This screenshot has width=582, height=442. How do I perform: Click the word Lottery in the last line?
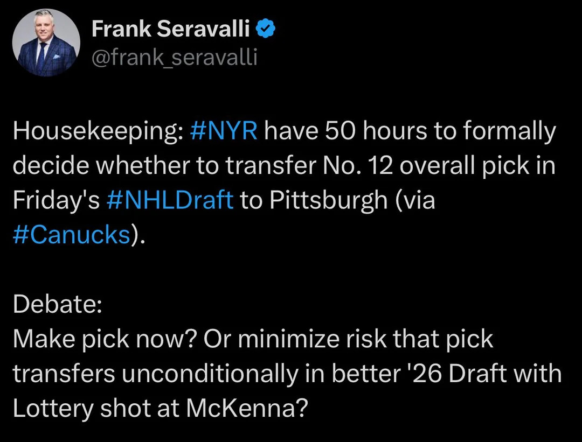click(x=53, y=409)
